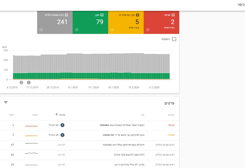Click exclamation icon in the noindex error row

click(62, 125)
